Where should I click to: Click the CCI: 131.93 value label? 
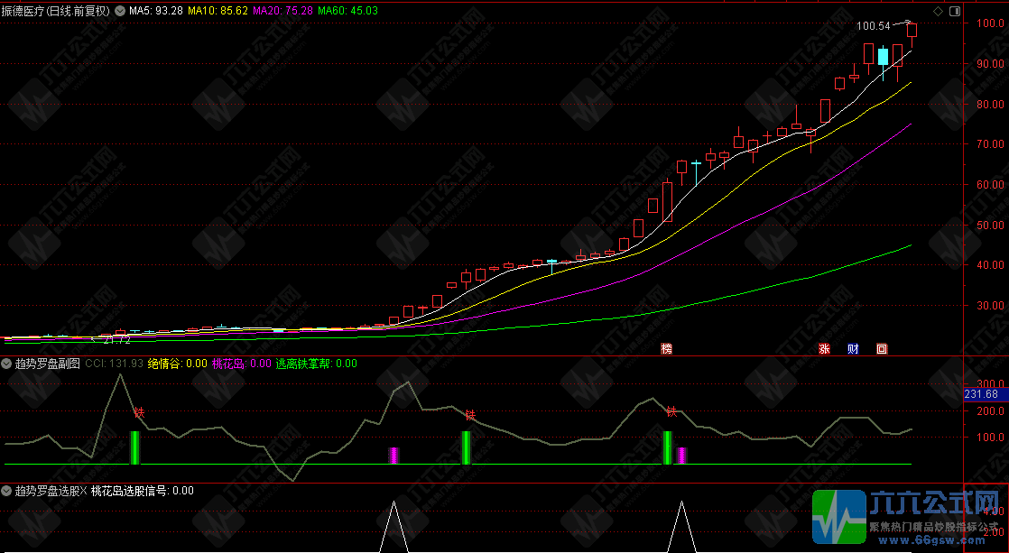click(114, 364)
